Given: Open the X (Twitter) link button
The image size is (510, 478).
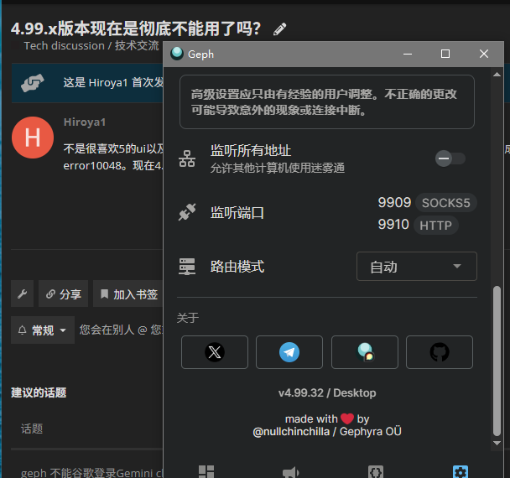Looking at the screenshot, I should click(x=215, y=352).
